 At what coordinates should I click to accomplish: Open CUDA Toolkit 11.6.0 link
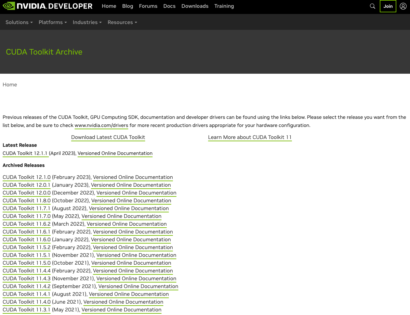click(x=27, y=240)
